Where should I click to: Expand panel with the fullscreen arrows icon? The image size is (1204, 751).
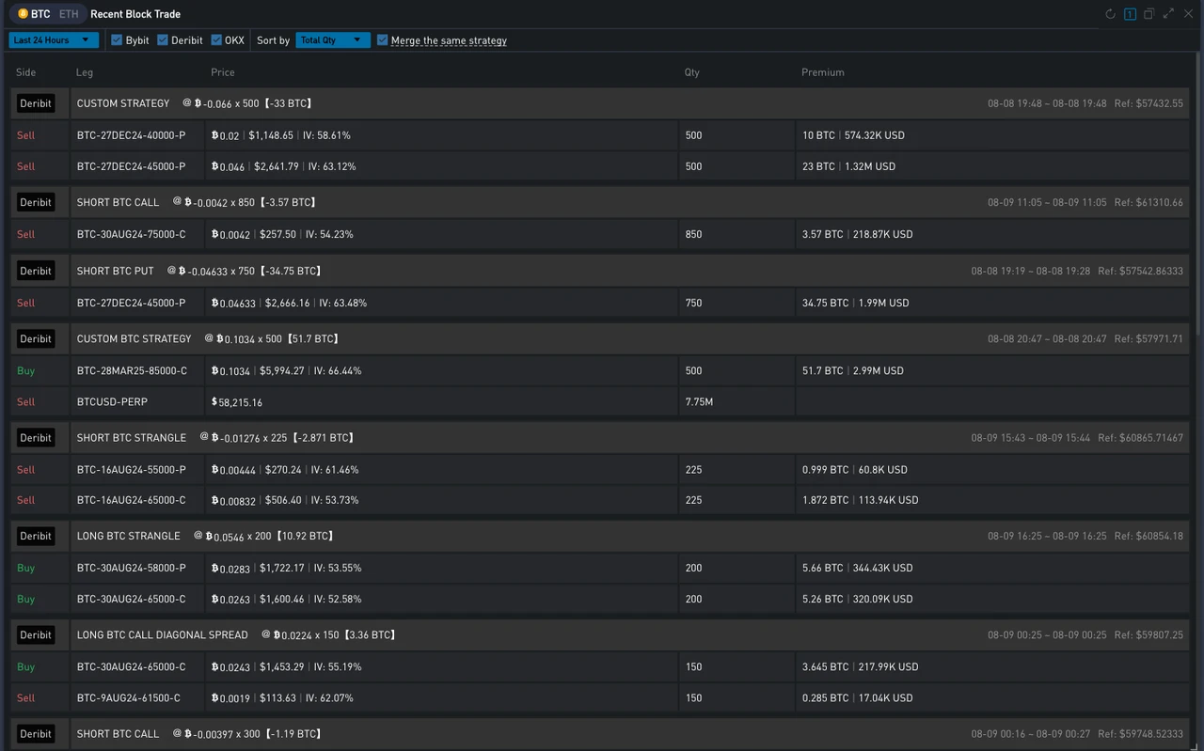click(x=1168, y=14)
